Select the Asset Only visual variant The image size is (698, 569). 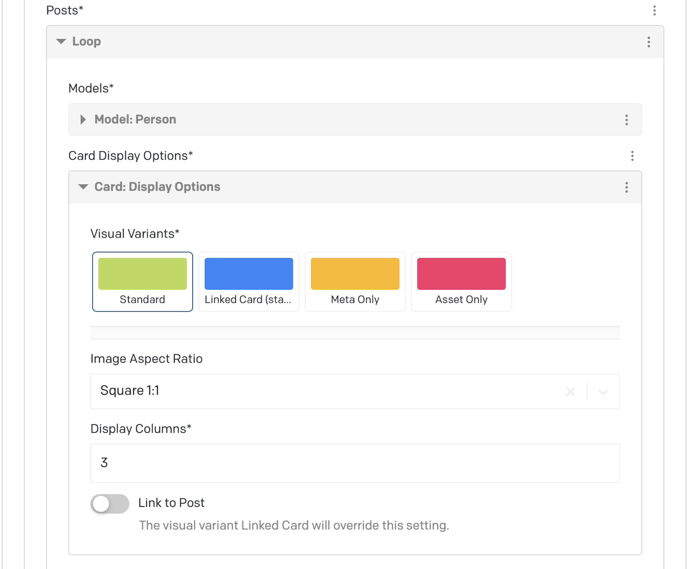coord(461,282)
